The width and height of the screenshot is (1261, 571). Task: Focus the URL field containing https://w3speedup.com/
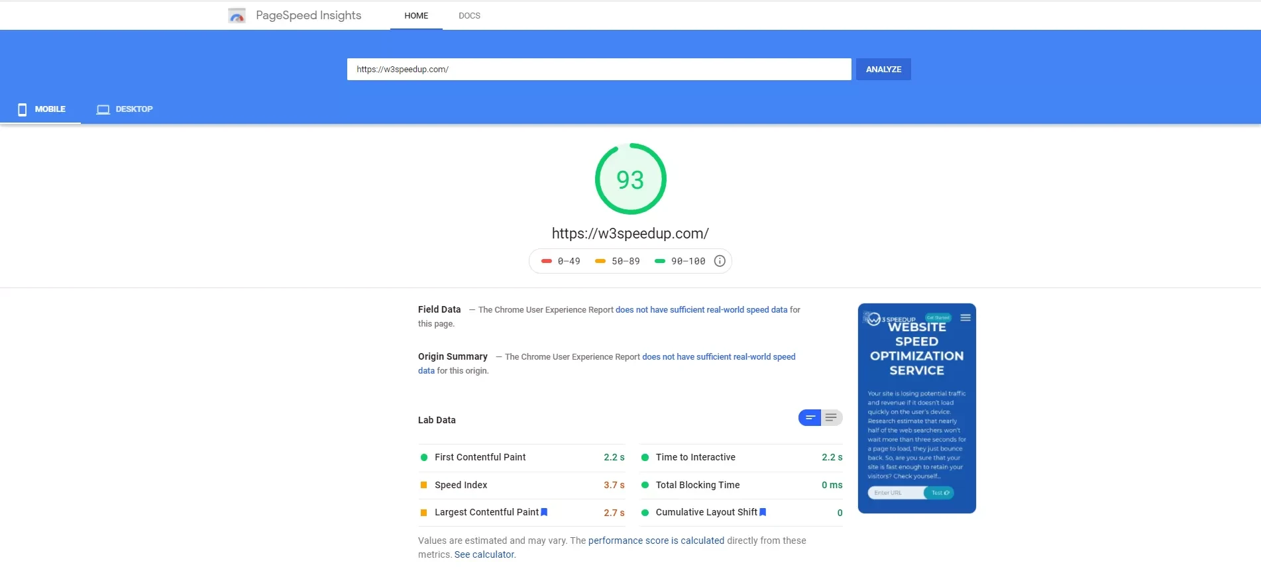[599, 69]
